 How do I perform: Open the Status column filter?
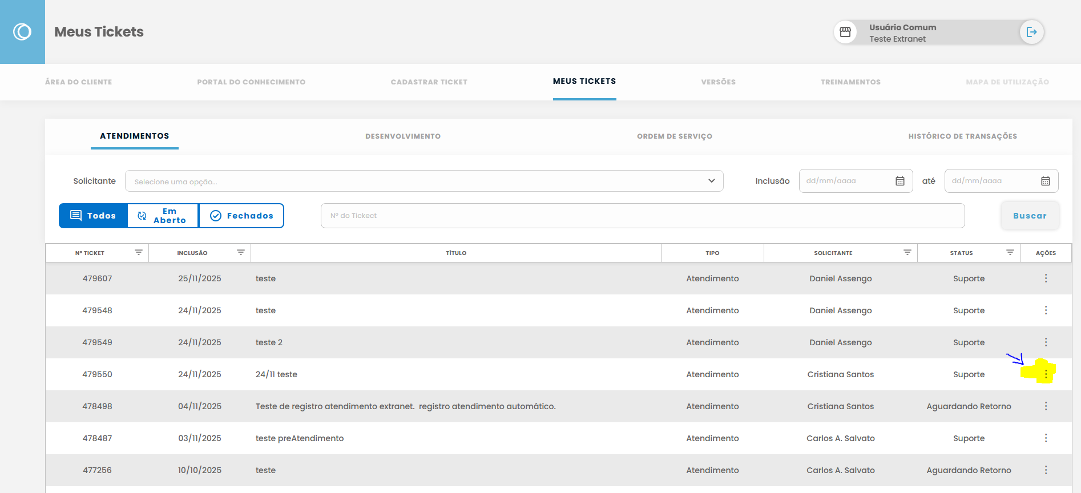point(1010,252)
